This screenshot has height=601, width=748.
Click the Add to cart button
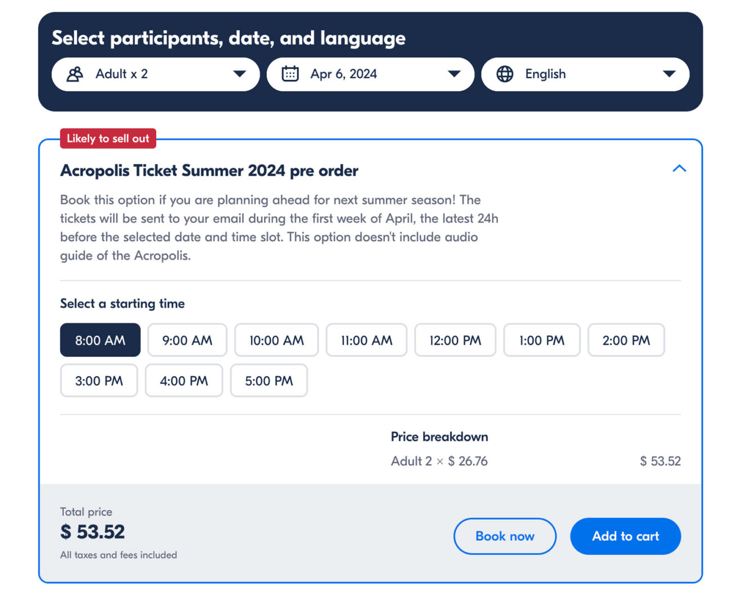[625, 536]
